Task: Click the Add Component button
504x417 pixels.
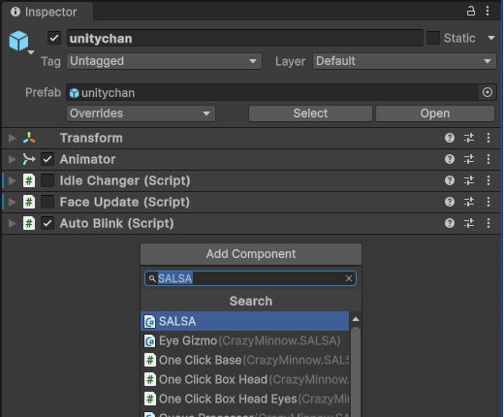Action: 251,254
